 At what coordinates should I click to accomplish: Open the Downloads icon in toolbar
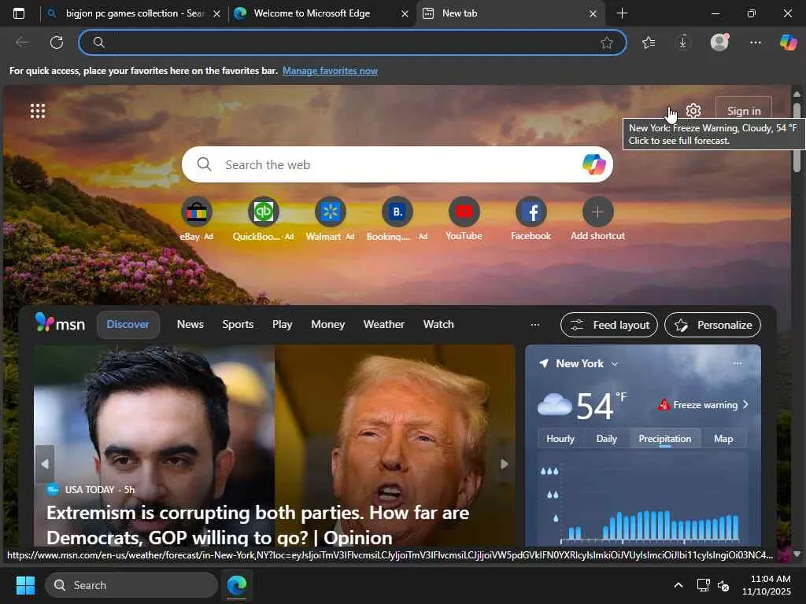point(683,42)
